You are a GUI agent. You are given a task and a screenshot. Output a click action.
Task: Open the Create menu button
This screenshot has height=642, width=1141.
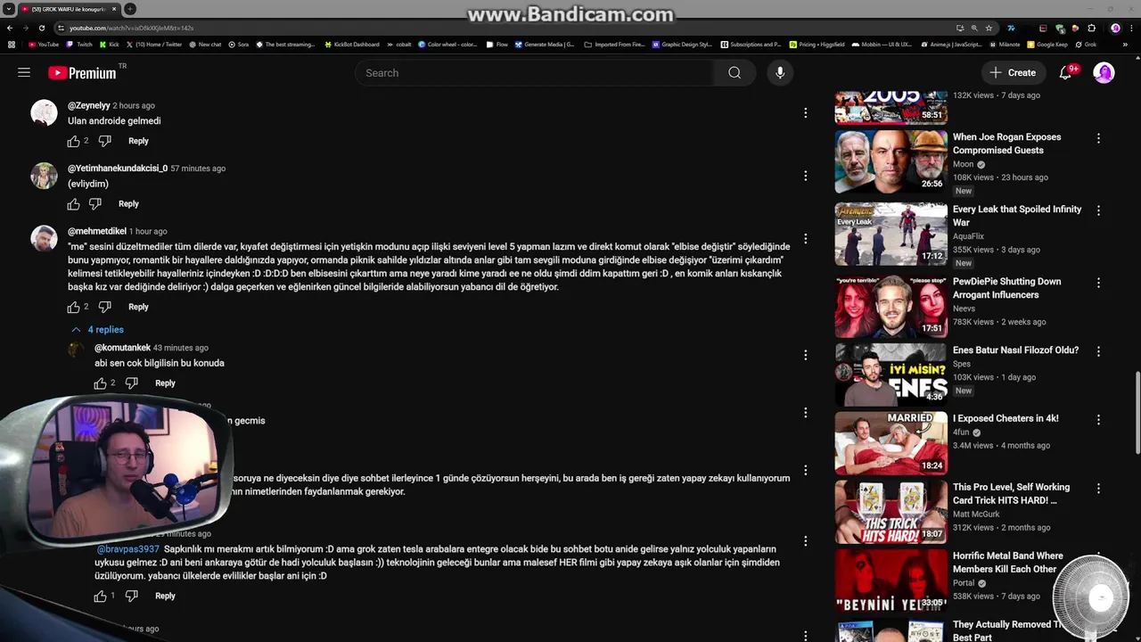[x=1013, y=73]
